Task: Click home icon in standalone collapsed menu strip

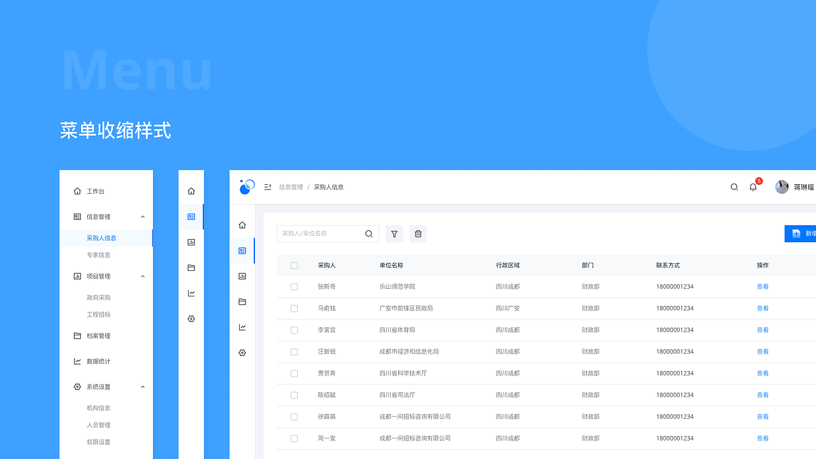Action: click(191, 191)
